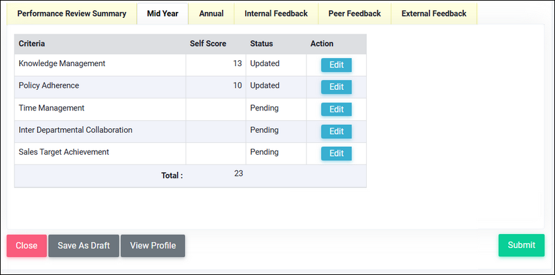Go to the Internal Feedback tab
The height and width of the screenshot is (275, 555).
(276, 14)
